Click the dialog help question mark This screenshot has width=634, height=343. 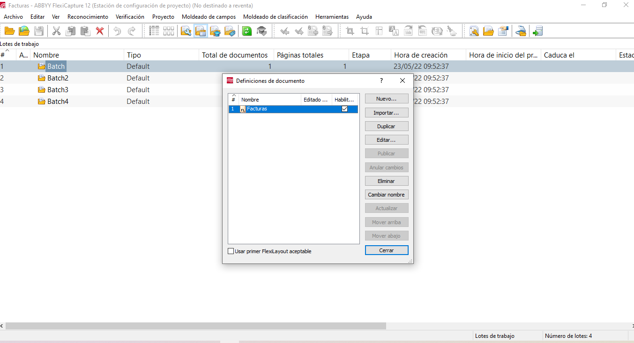pos(381,80)
